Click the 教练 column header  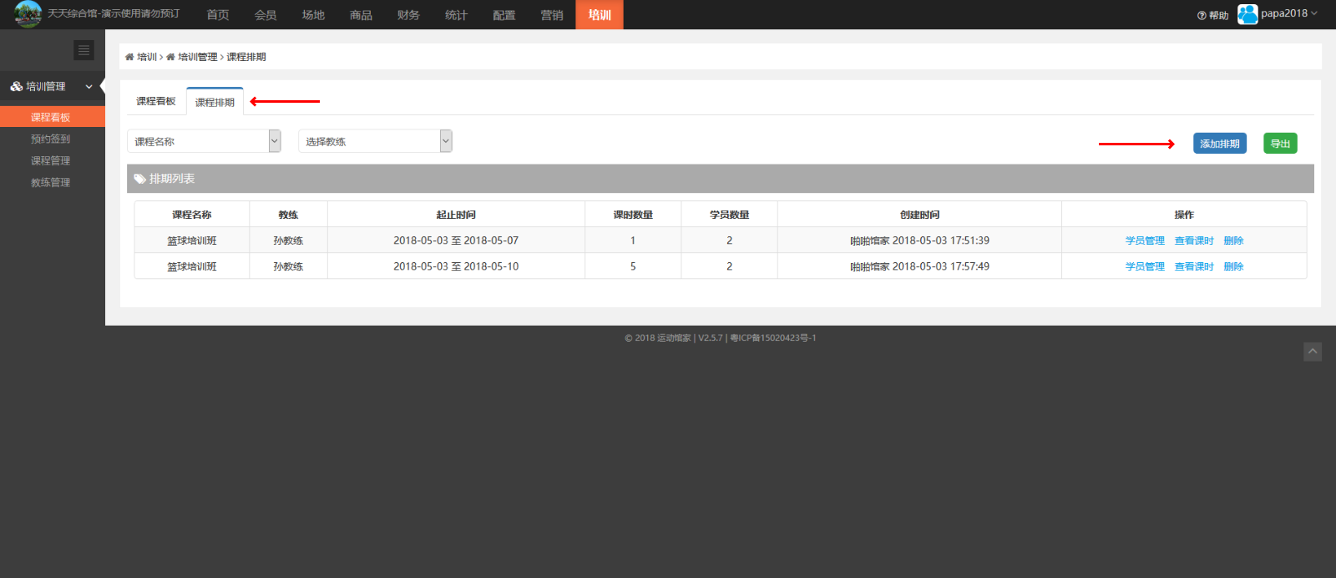coord(288,215)
